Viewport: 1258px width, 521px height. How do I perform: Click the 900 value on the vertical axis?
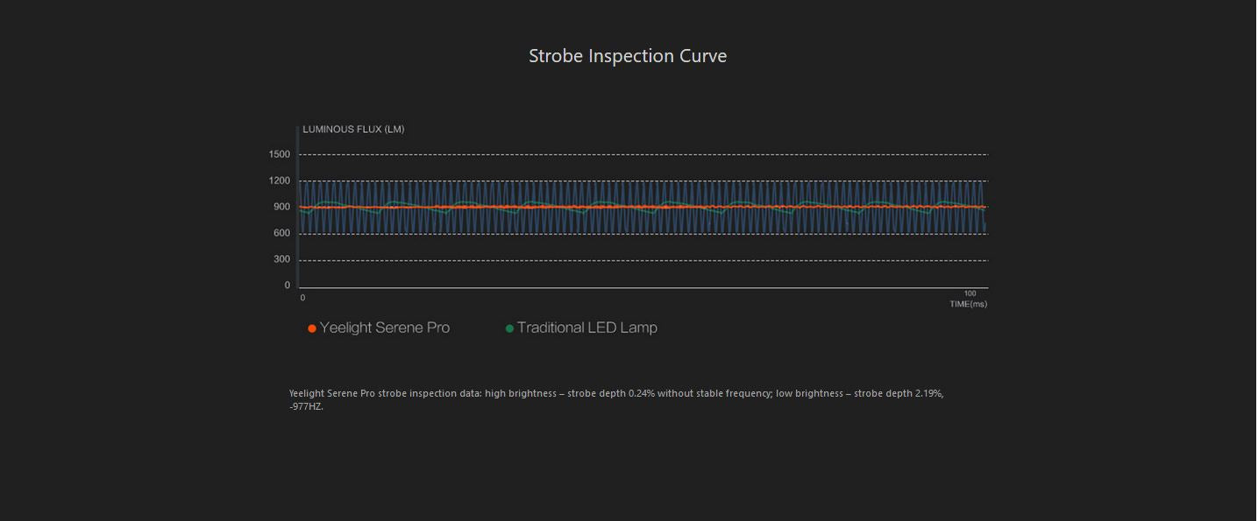(281, 207)
